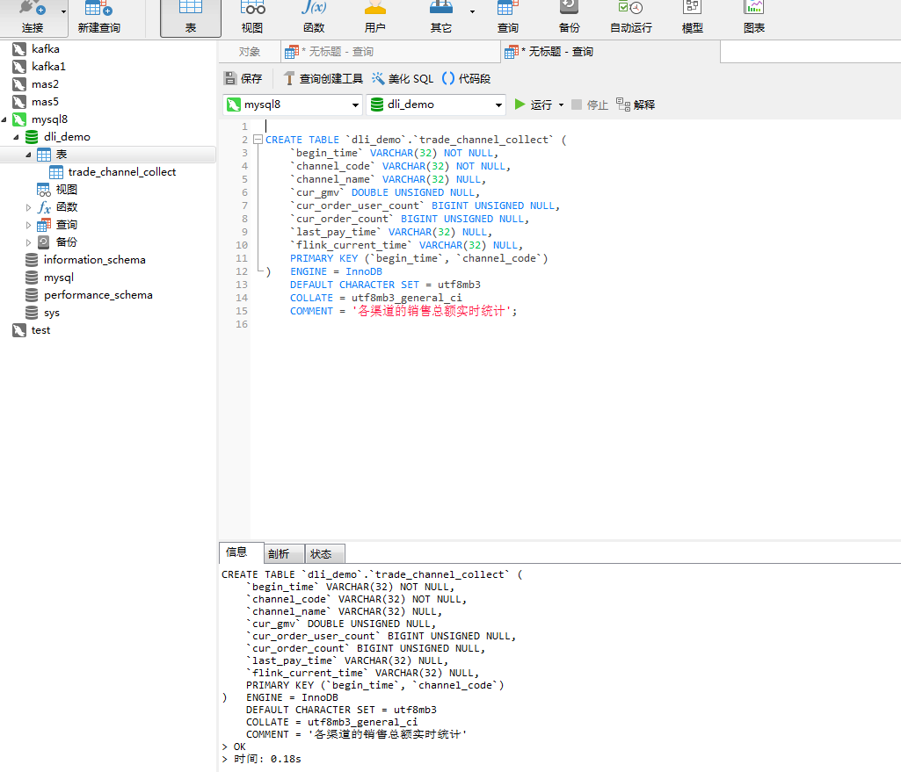The height and width of the screenshot is (772, 901).
Task: Open the 运行 dropdown arrow
Action: 561,105
